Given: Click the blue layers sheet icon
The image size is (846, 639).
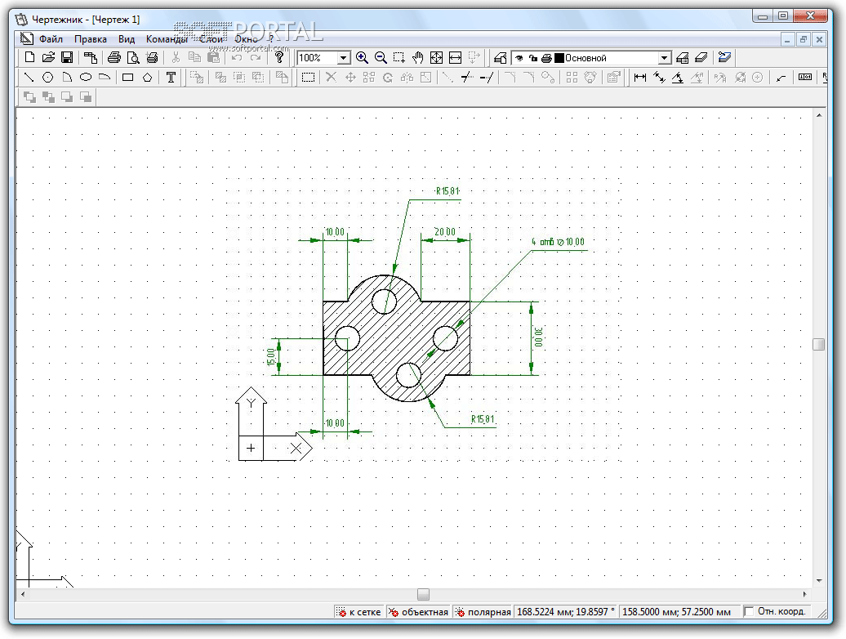Looking at the screenshot, I should (724, 57).
